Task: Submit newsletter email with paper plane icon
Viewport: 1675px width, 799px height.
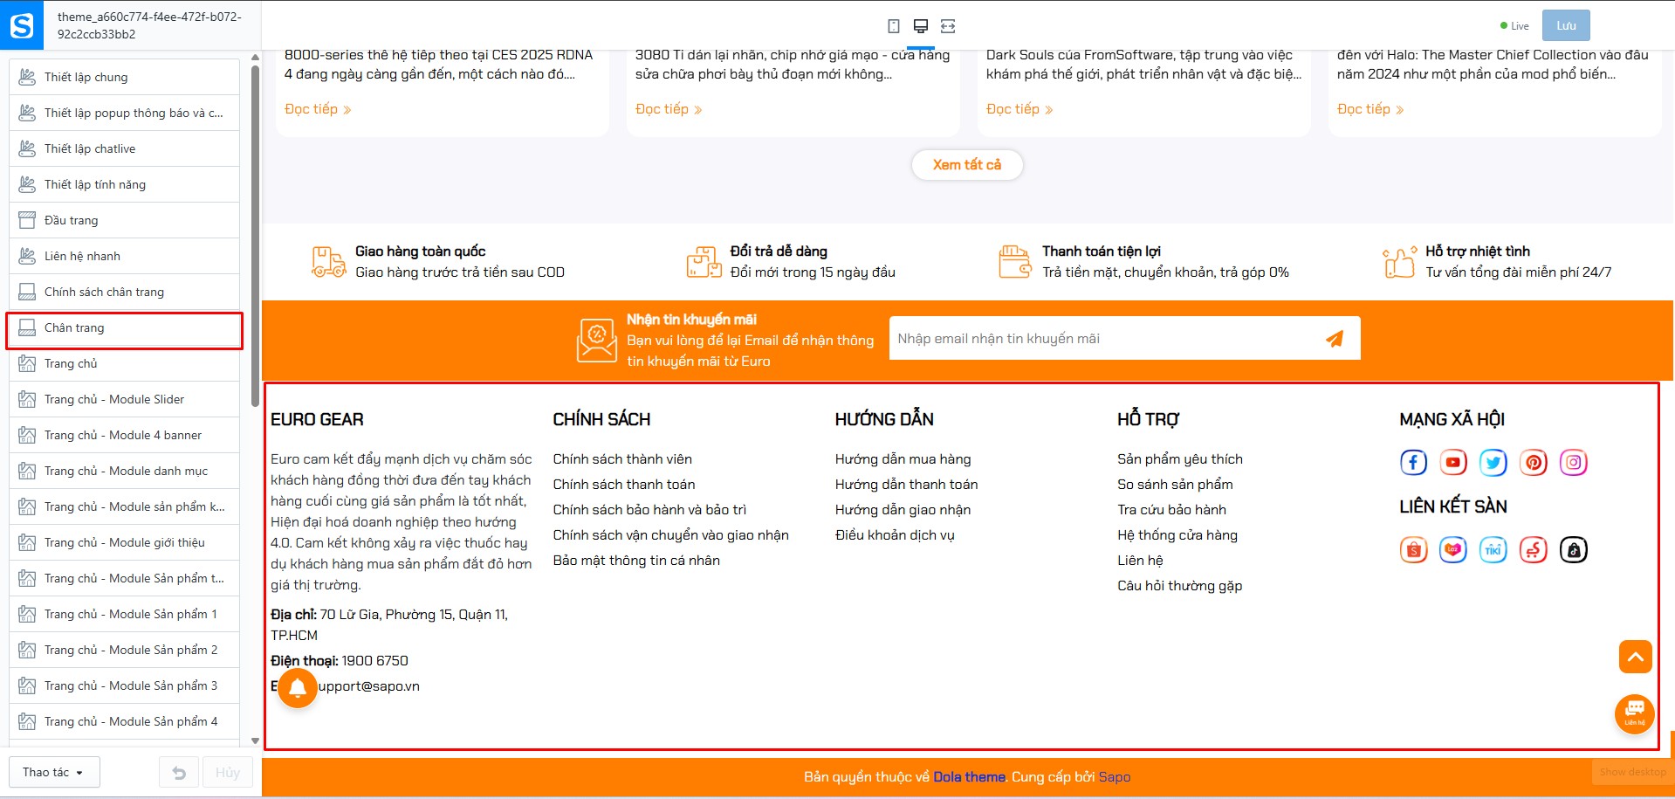Action: click(1335, 339)
